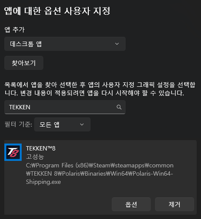The width and height of the screenshot is (201, 219).
Task: Focus the TEKKEN search input field
Action: click(x=65, y=107)
